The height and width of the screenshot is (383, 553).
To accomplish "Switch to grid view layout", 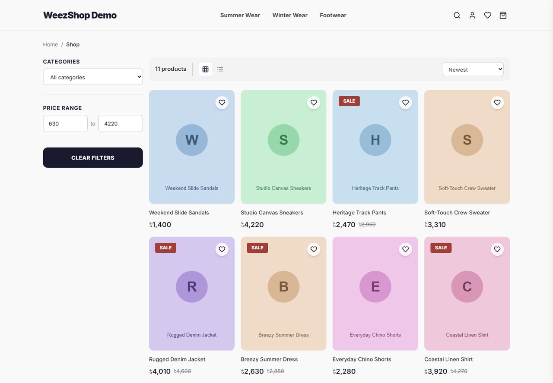I will (x=205, y=69).
